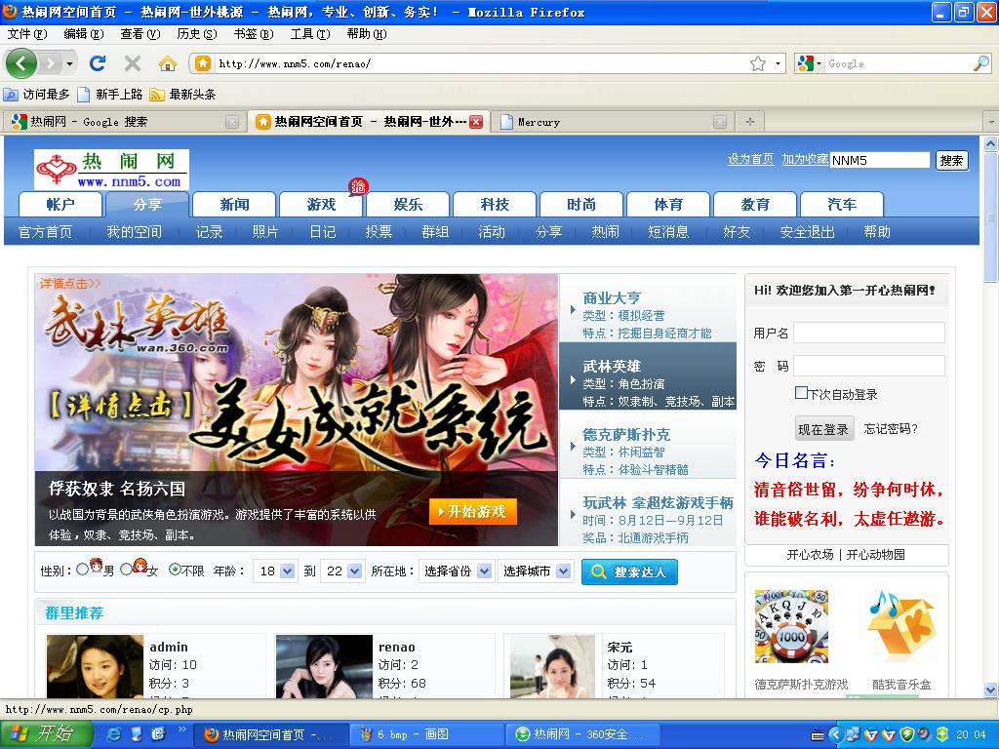999x749 pixels.
Task: Open the search engine selector dropdown
Action: tap(809, 63)
